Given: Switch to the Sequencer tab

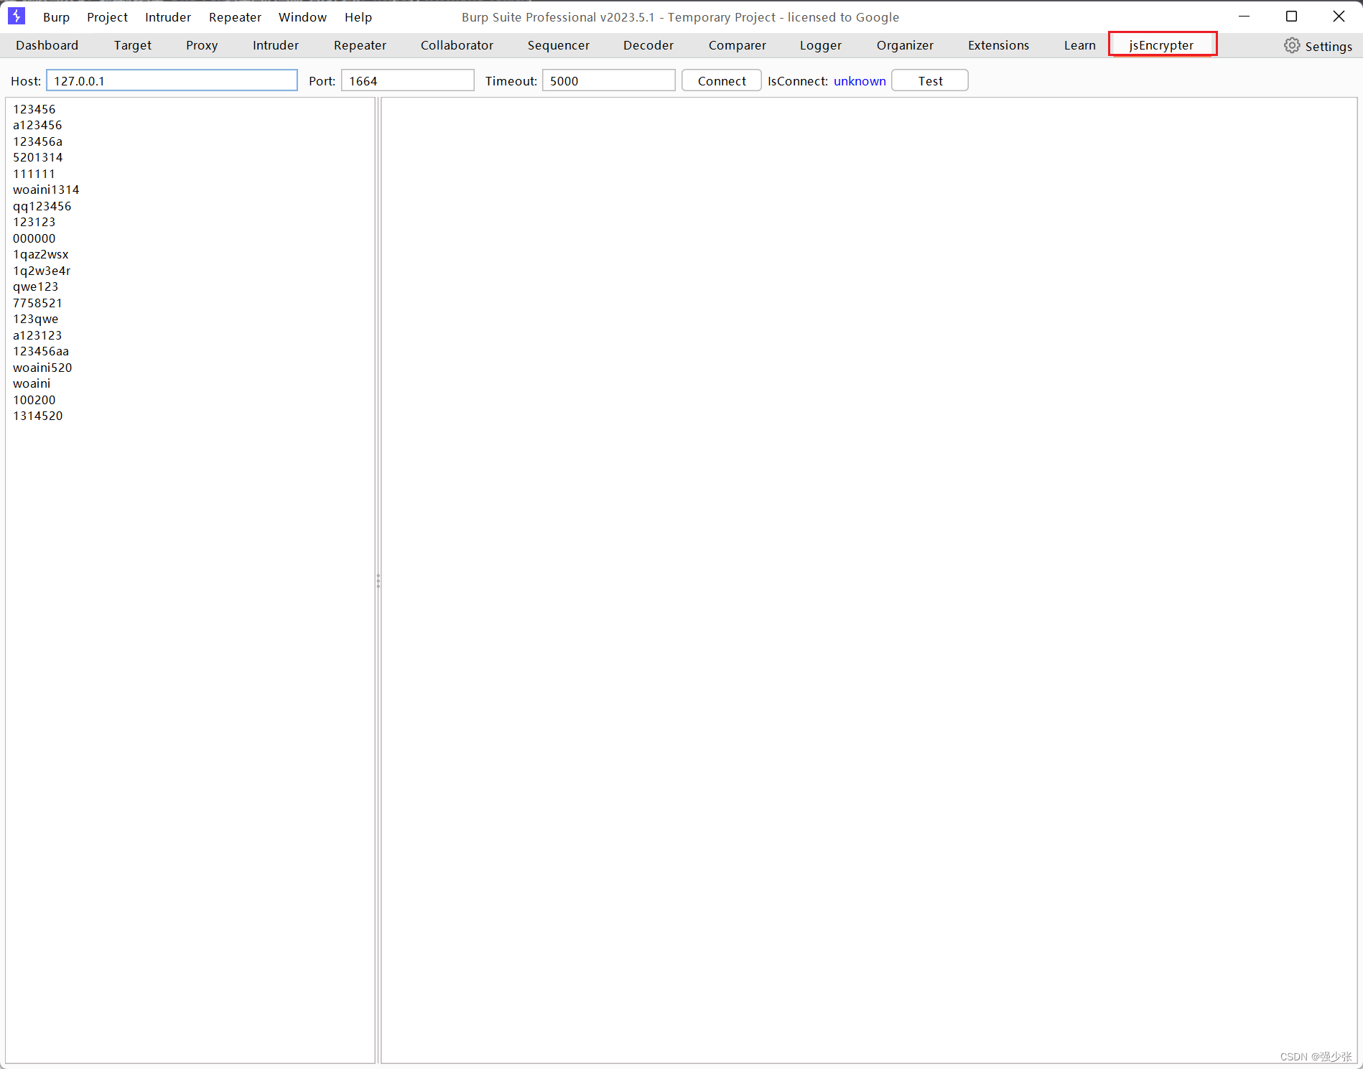Looking at the screenshot, I should click(558, 45).
